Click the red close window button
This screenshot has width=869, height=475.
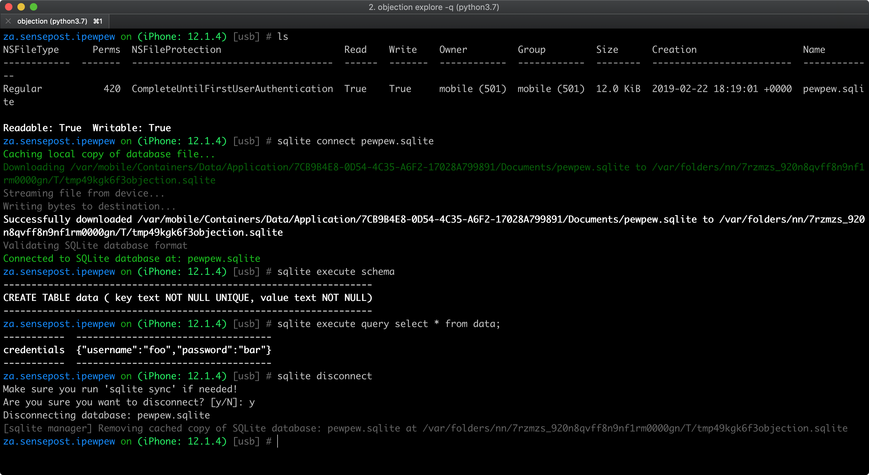click(9, 7)
